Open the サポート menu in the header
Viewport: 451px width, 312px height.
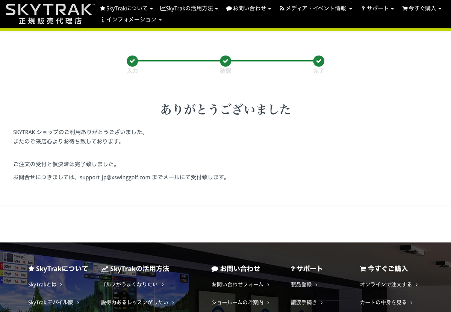point(377,8)
